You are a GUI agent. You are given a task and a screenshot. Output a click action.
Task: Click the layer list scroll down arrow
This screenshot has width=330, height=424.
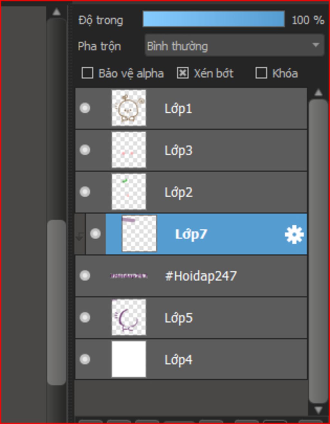pos(318,410)
